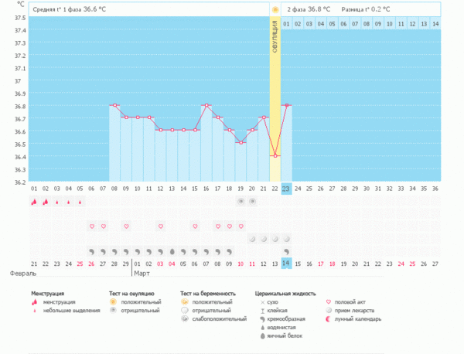464x354 pixels.
Task: Select the lowest temperature point on day 22
Action: tap(275, 156)
